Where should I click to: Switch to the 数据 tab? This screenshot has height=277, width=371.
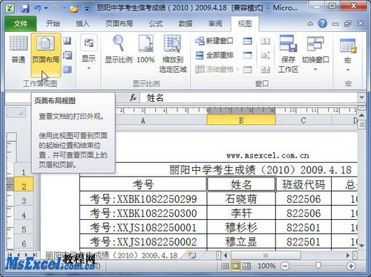coord(185,24)
